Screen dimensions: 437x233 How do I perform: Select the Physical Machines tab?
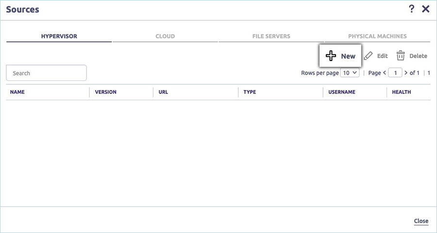click(x=377, y=36)
